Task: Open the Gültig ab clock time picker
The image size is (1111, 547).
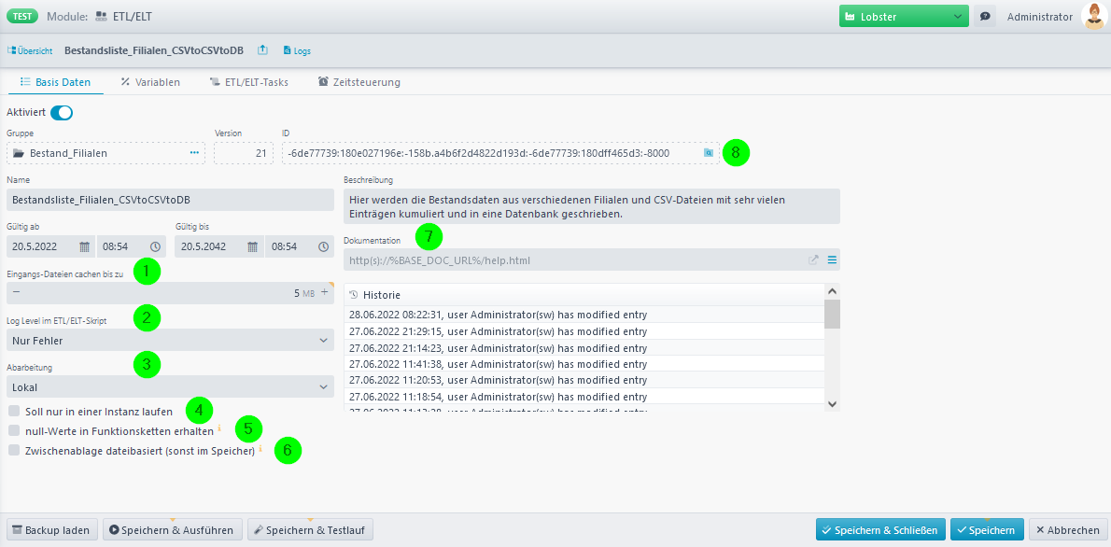Action: (155, 246)
